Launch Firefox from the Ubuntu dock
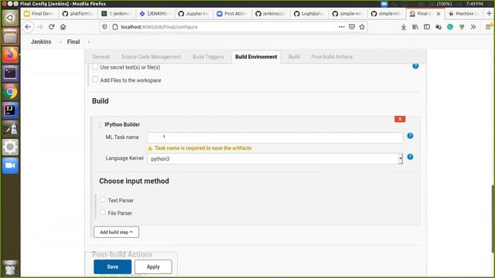This screenshot has height=278, width=495. (10, 55)
